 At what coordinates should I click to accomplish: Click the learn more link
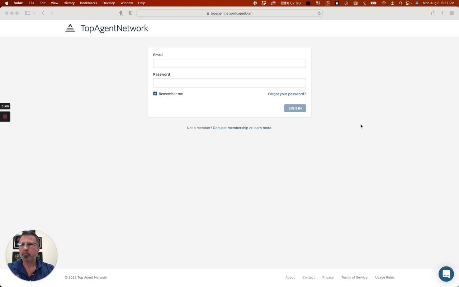coord(262,128)
